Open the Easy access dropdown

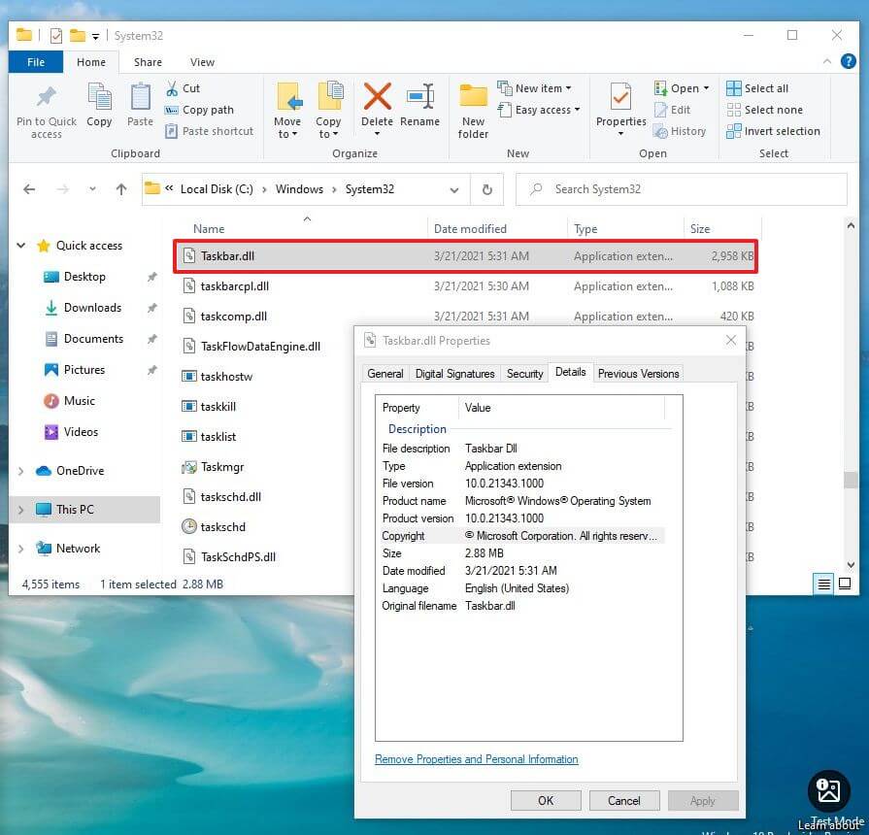[x=539, y=110]
